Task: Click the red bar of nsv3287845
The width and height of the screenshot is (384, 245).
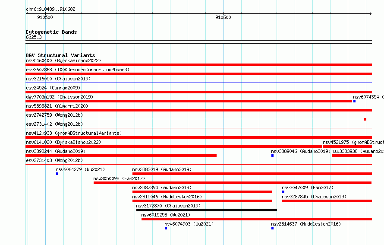Action: pos(327,201)
